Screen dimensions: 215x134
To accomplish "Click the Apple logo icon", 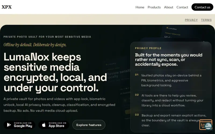I will 44,125.
